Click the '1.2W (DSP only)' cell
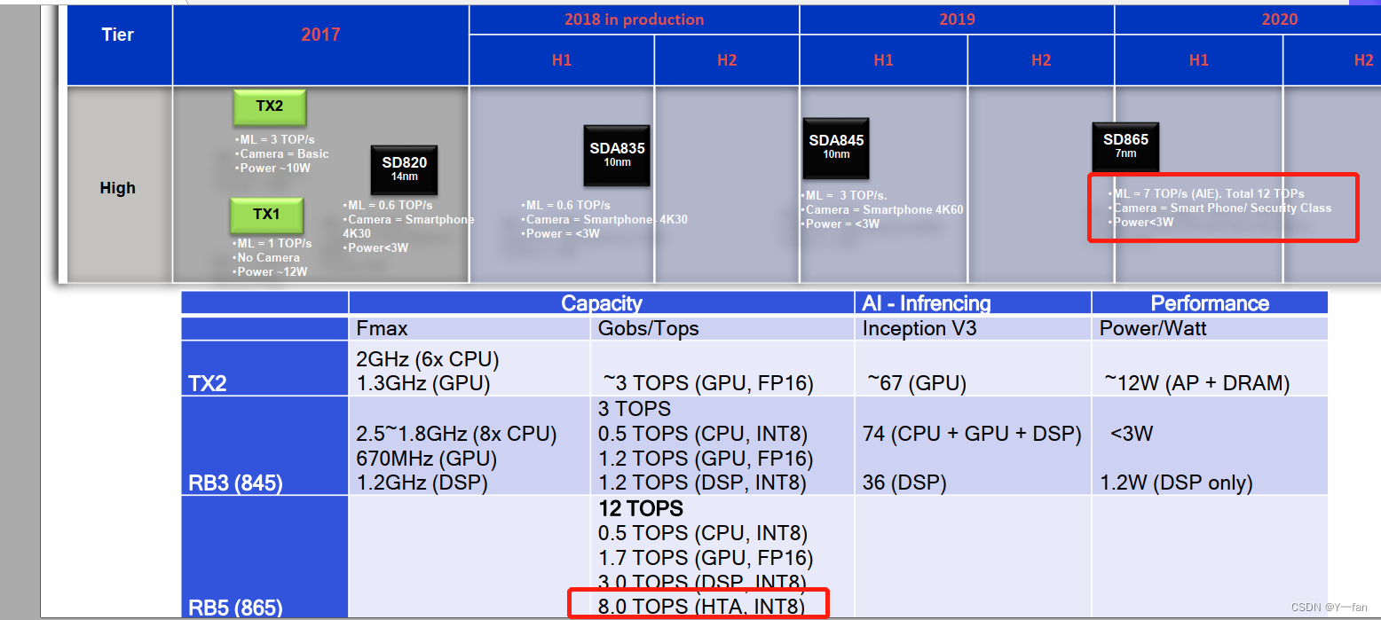Screen dimensions: 1381x620 pyautogui.click(x=1176, y=483)
